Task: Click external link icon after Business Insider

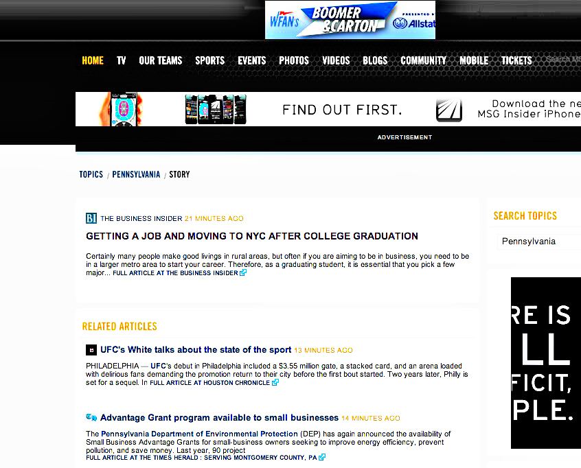Action: (x=243, y=272)
